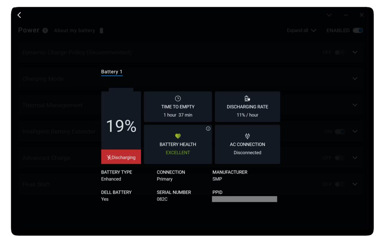Expand the Charging Mode section chevron

coord(355,79)
